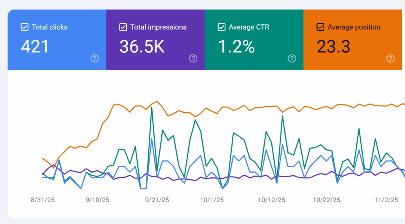
Task: Click the 1.2% average CTR value
Action: click(x=236, y=47)
